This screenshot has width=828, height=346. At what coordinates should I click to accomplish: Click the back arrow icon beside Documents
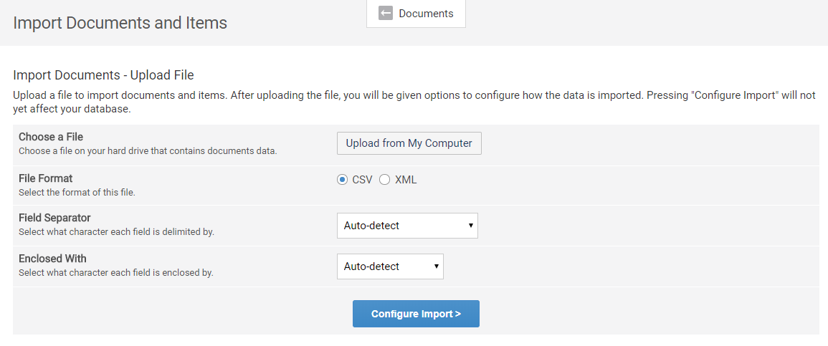(386, 14)
